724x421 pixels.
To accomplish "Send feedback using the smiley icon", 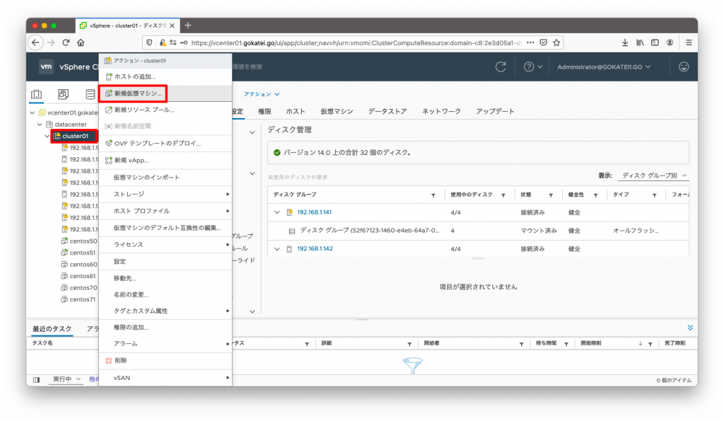I will pyautogui.click(x=684, y=66).
